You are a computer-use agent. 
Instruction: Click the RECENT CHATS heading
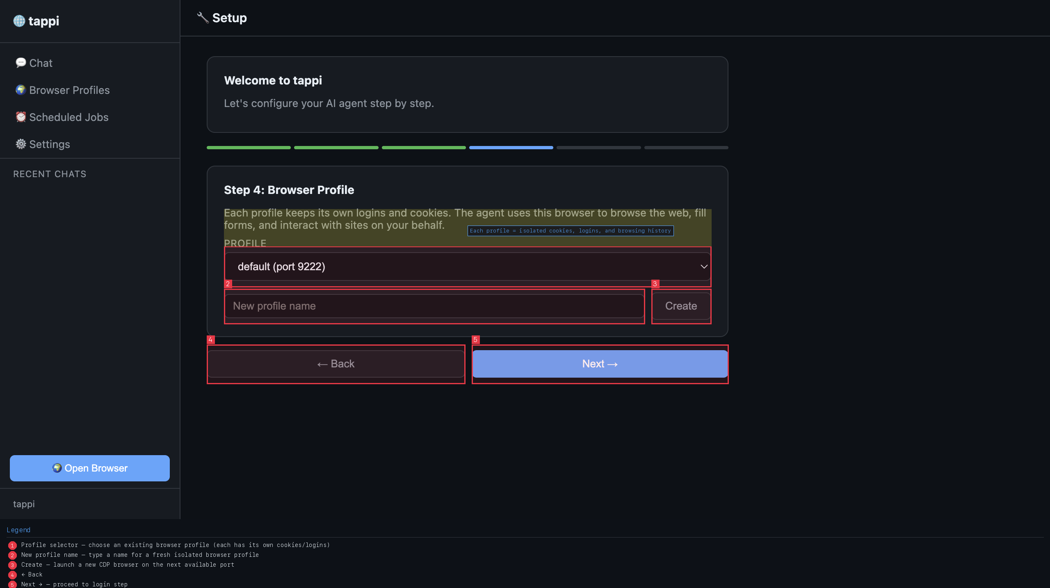[x=49, y=173]
